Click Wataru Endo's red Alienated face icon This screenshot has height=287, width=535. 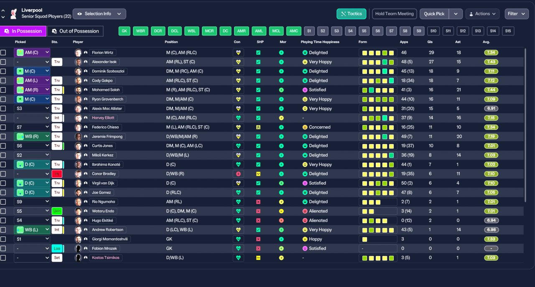coord(305,211)
